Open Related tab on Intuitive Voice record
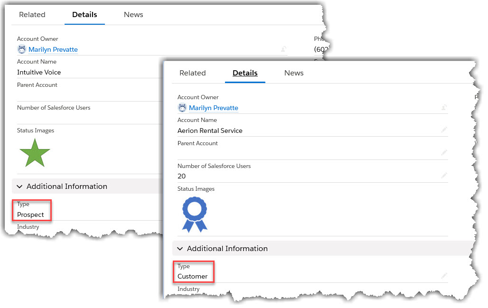Image resolution: width=488 pixels, height=308 pixels. [32, 15]
